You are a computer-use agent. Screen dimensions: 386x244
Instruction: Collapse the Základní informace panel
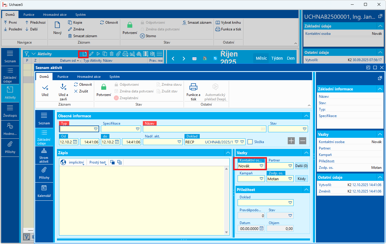(380, 89)
